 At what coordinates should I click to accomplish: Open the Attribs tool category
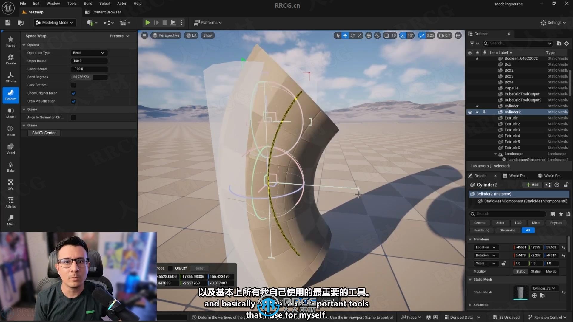pyautogui.click(x=11, y=202)
